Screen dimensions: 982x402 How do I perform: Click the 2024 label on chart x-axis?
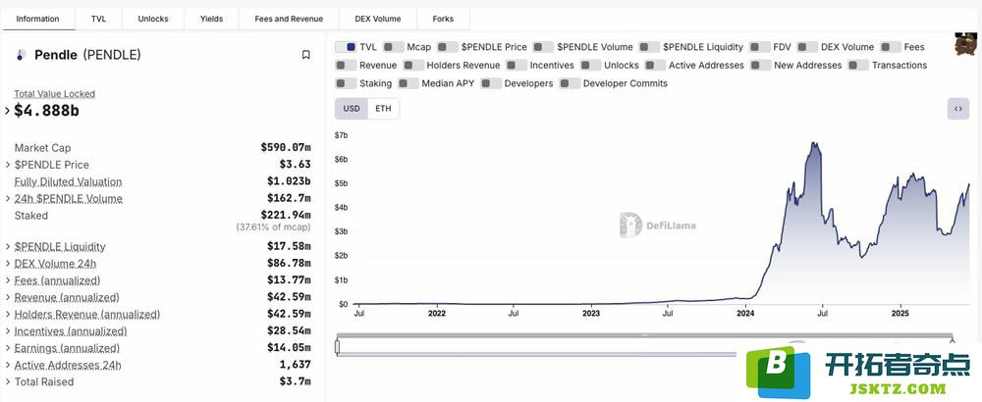745,313
